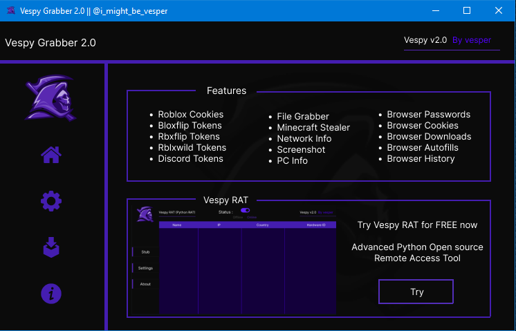516x331 pixels.
Task: Select the 'Rblxwild Tokens' list entry
Action: 192,148
